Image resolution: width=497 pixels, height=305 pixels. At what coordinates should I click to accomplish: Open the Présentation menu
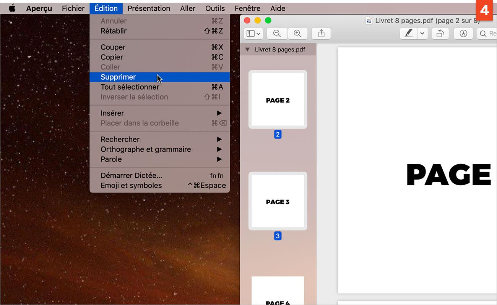click(149, 8)
